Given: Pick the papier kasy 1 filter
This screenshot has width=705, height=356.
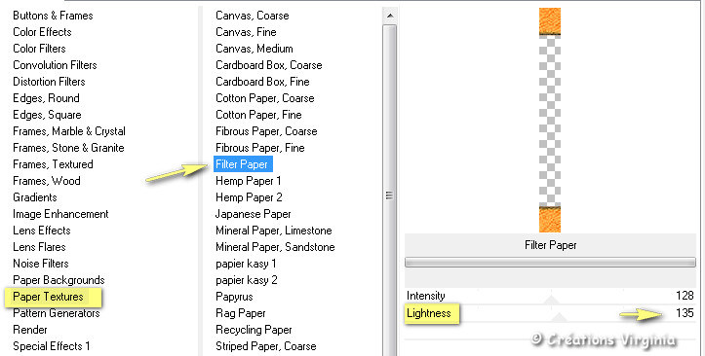Looking at the screenshot, I should tap(246, 265).
